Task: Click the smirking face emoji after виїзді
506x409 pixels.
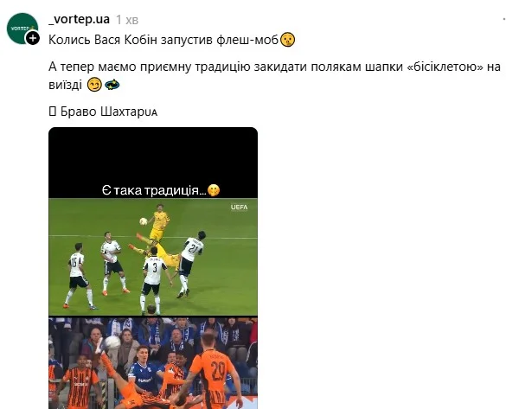Action: 94,85
